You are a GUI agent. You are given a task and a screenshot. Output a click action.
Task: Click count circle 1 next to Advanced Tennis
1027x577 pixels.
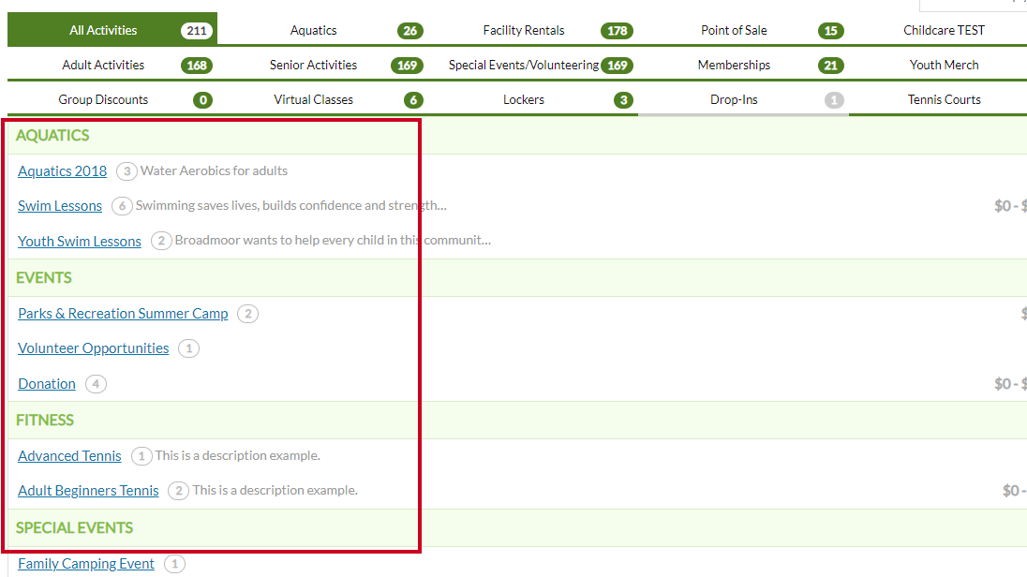141,456
